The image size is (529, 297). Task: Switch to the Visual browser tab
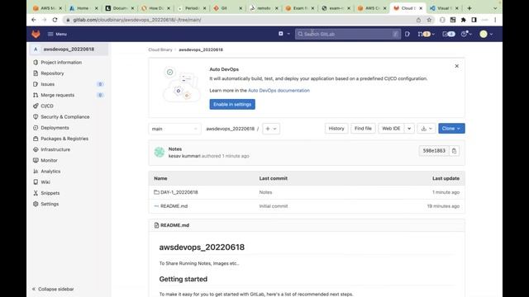coord(445,8)
